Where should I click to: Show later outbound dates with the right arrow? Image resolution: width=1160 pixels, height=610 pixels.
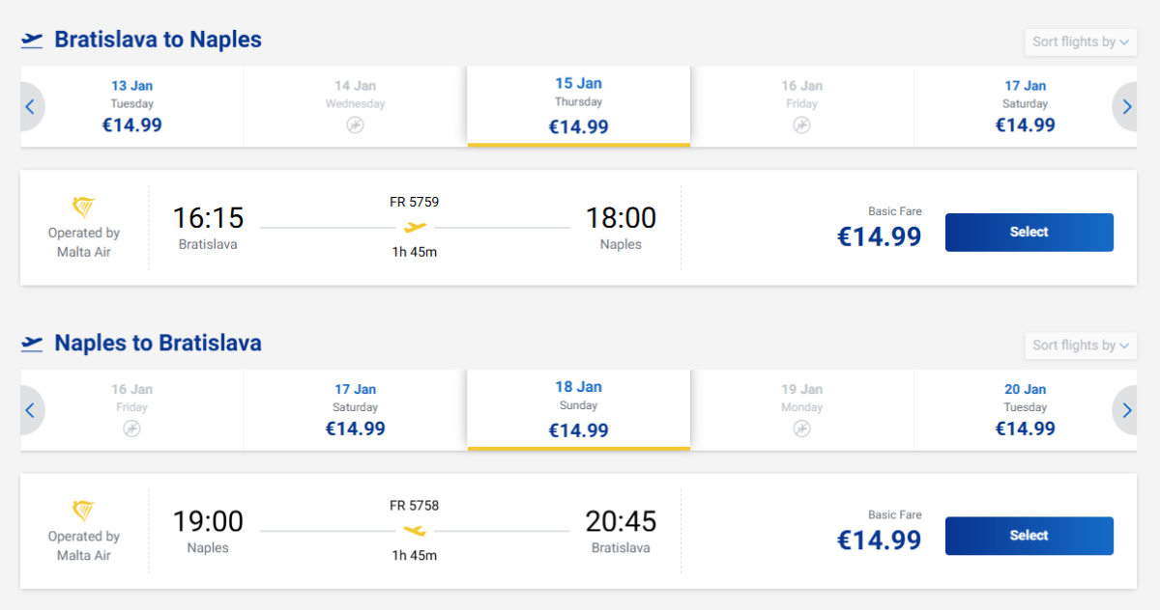(1127, 107)
